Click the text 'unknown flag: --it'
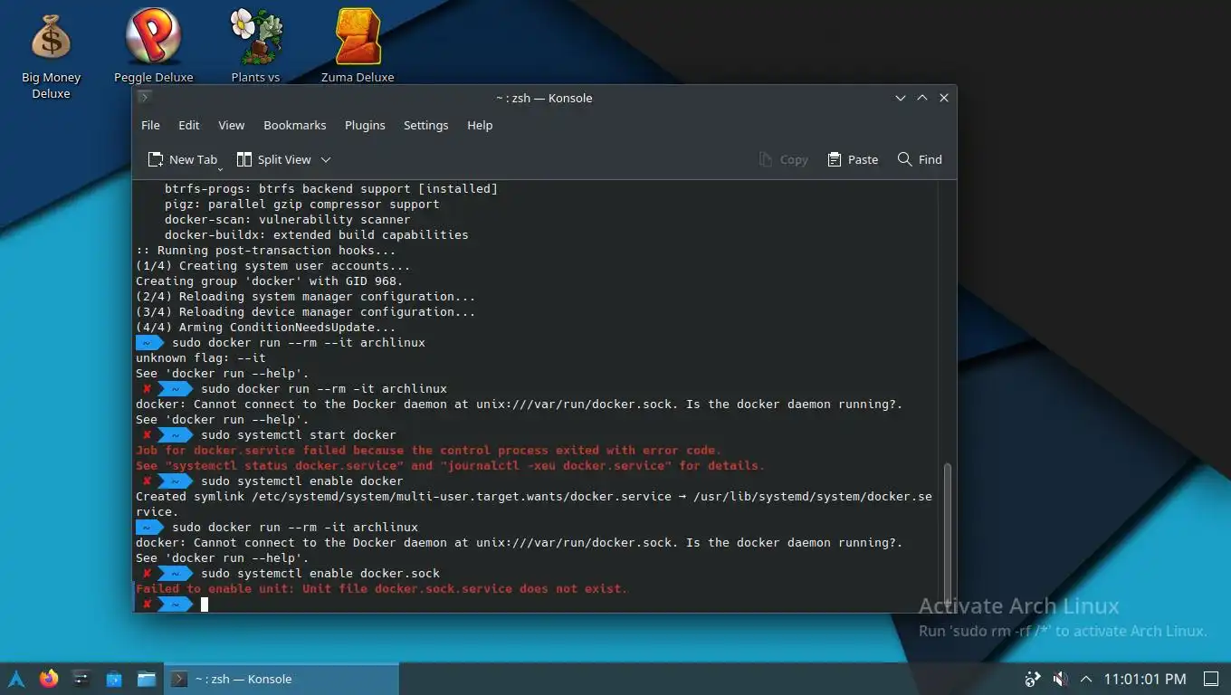Viewport: 1231px width, 695px height. 201,357
